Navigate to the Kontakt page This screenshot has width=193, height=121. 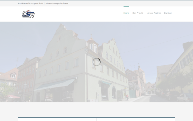pyautogui.click(x=168, y=13)
